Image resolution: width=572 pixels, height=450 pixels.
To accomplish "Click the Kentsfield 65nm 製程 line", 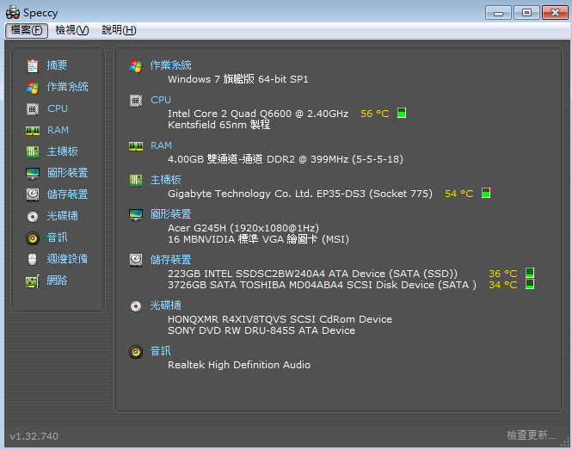I will click(x=218, y=125).
